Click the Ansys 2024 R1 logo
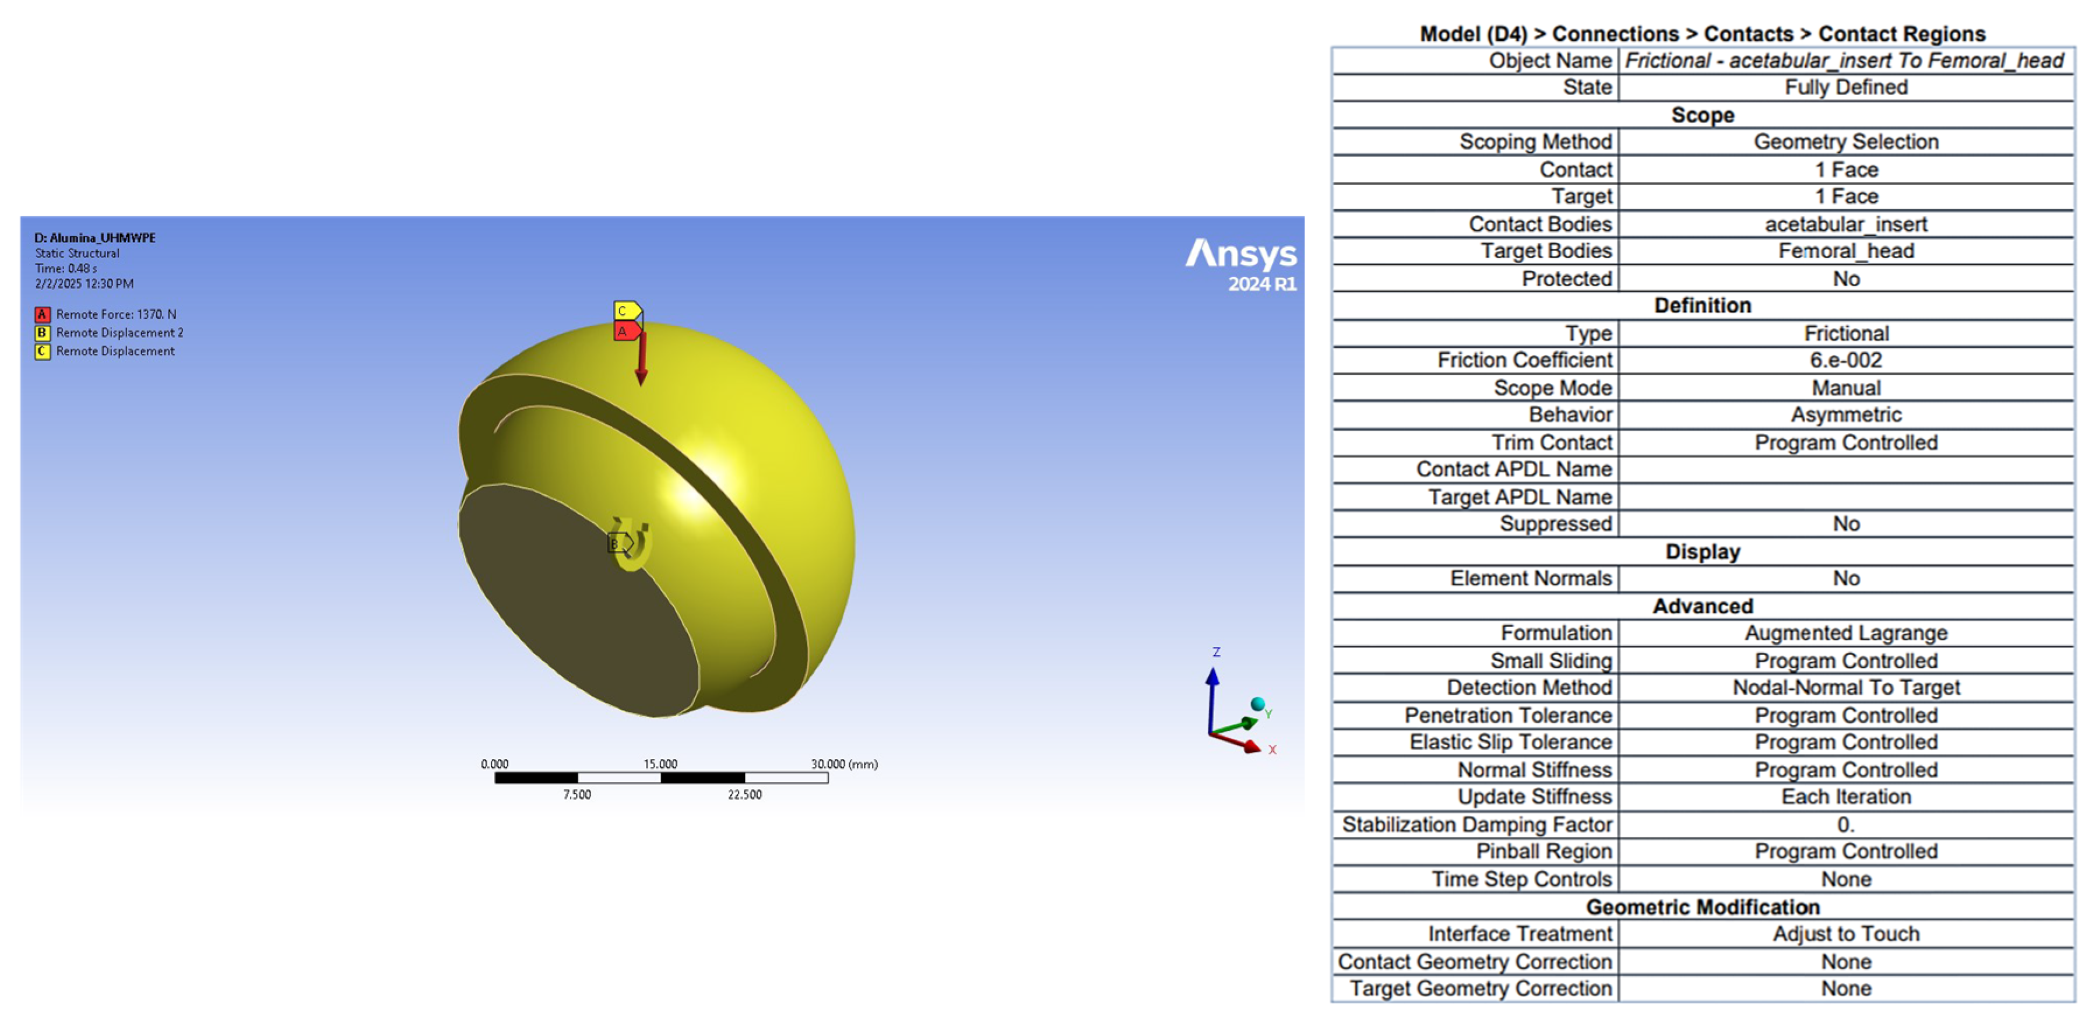This screenshot has width=2092, height=1024. pyautogui.click(x=1241, y=264)
